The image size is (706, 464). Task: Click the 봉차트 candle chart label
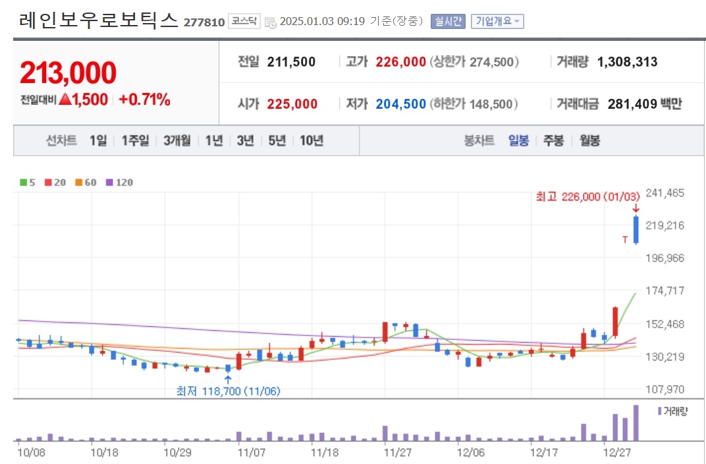(x=479, y=140)
